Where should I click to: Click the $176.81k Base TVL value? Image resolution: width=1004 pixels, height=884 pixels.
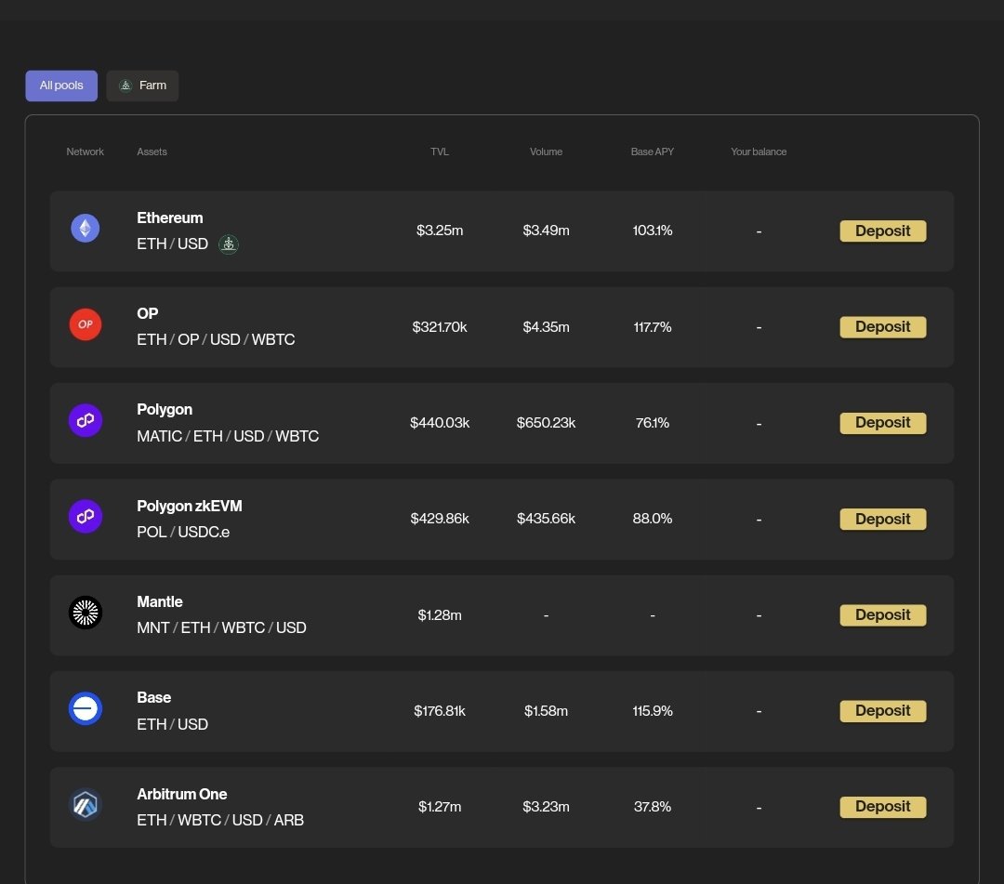(x=440, y=711)
